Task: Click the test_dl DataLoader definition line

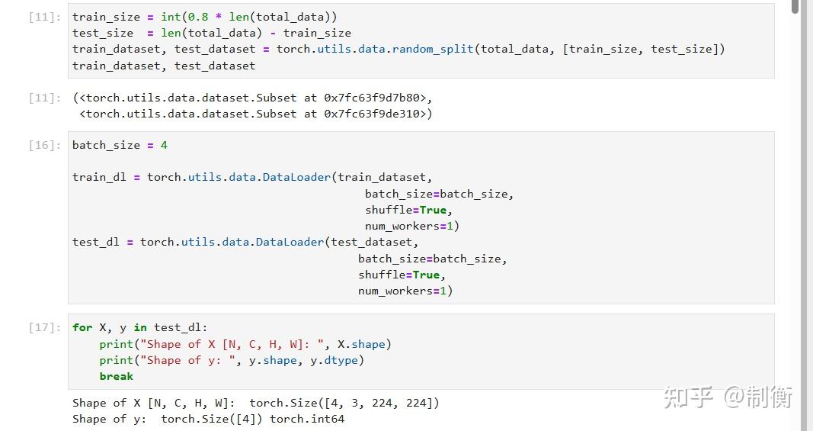Action: click(245, 243)
